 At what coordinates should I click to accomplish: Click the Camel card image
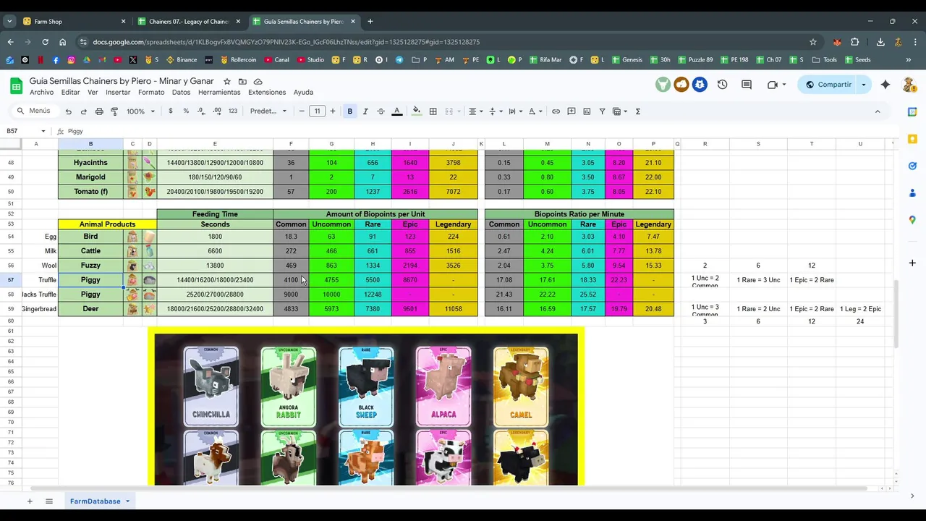520,386
